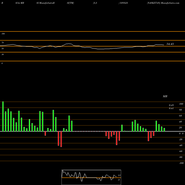The image size is (185, 185).
Task: Click the (NAVKETAN) MunafaSutra.com header text
Action: point(163,3)
